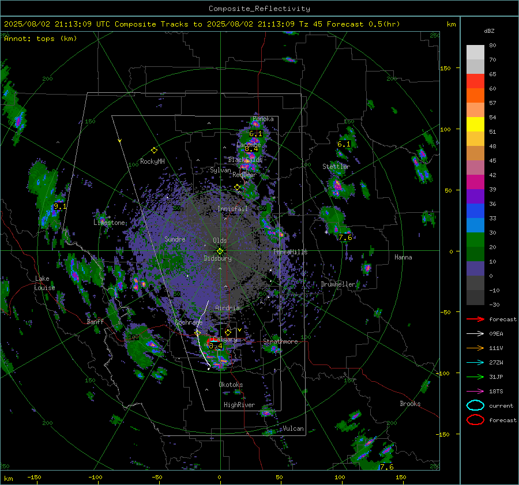Click the magenta 18TS arrow legend icon

475,392
